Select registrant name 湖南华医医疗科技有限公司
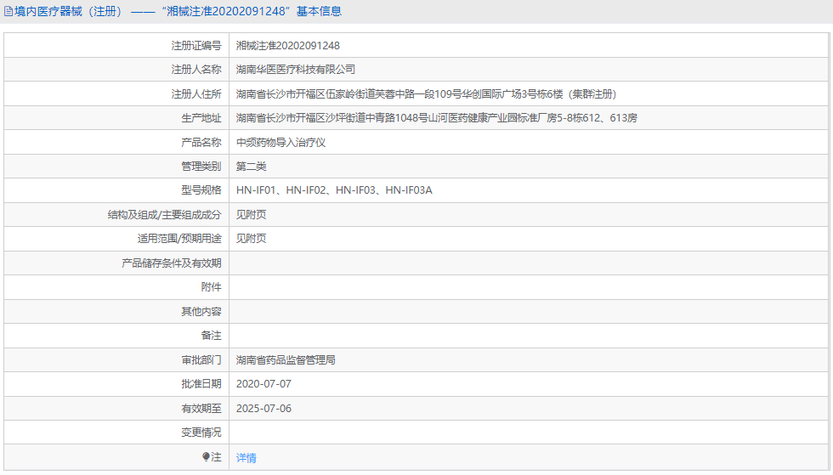 [x=296, y=70]
